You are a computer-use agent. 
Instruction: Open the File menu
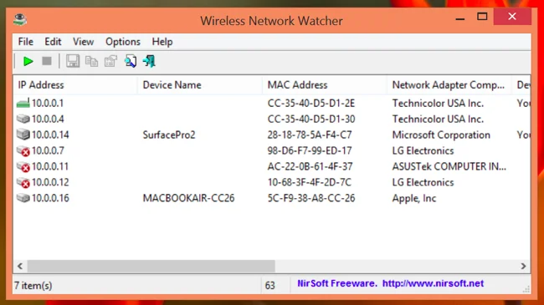coord(26,42)
